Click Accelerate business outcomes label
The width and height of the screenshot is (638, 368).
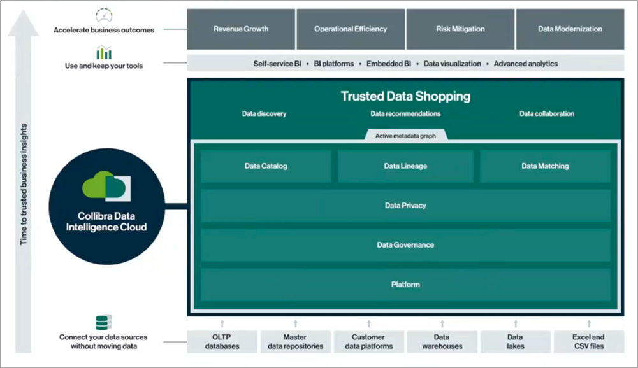[104, 30]
